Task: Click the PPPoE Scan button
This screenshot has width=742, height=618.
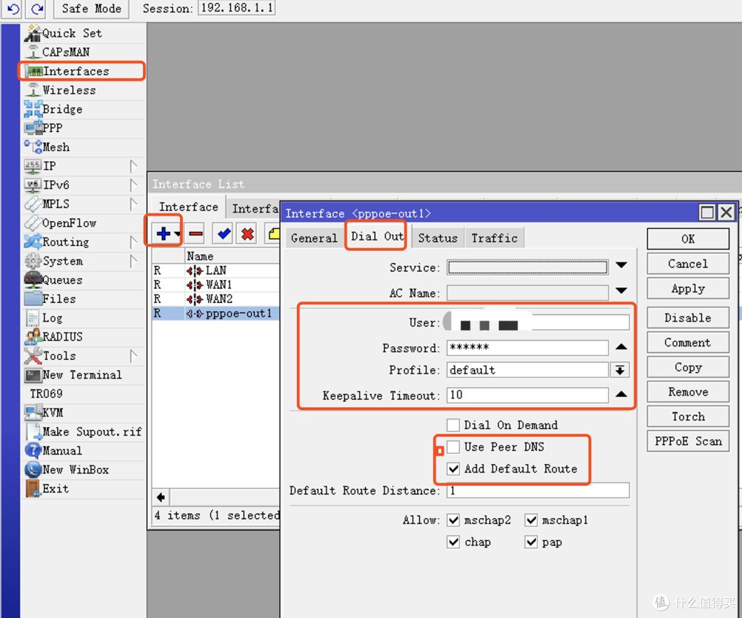Action: pos(688,441)
